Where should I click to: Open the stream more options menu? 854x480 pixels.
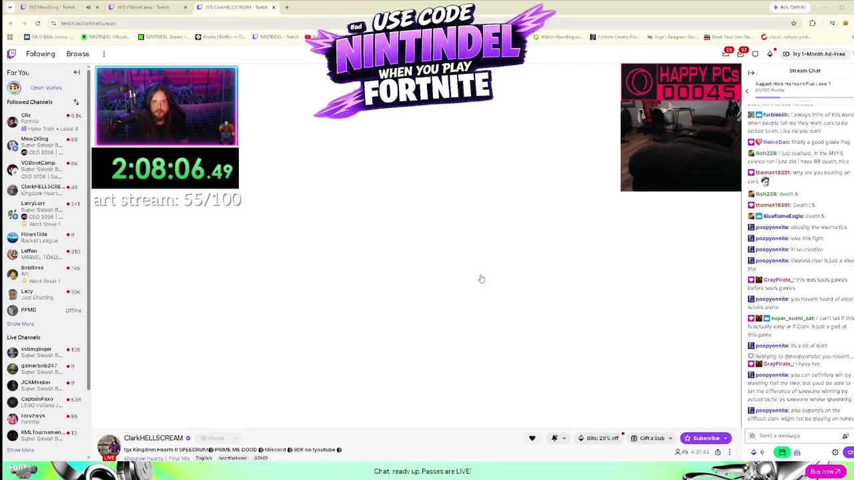730,452
